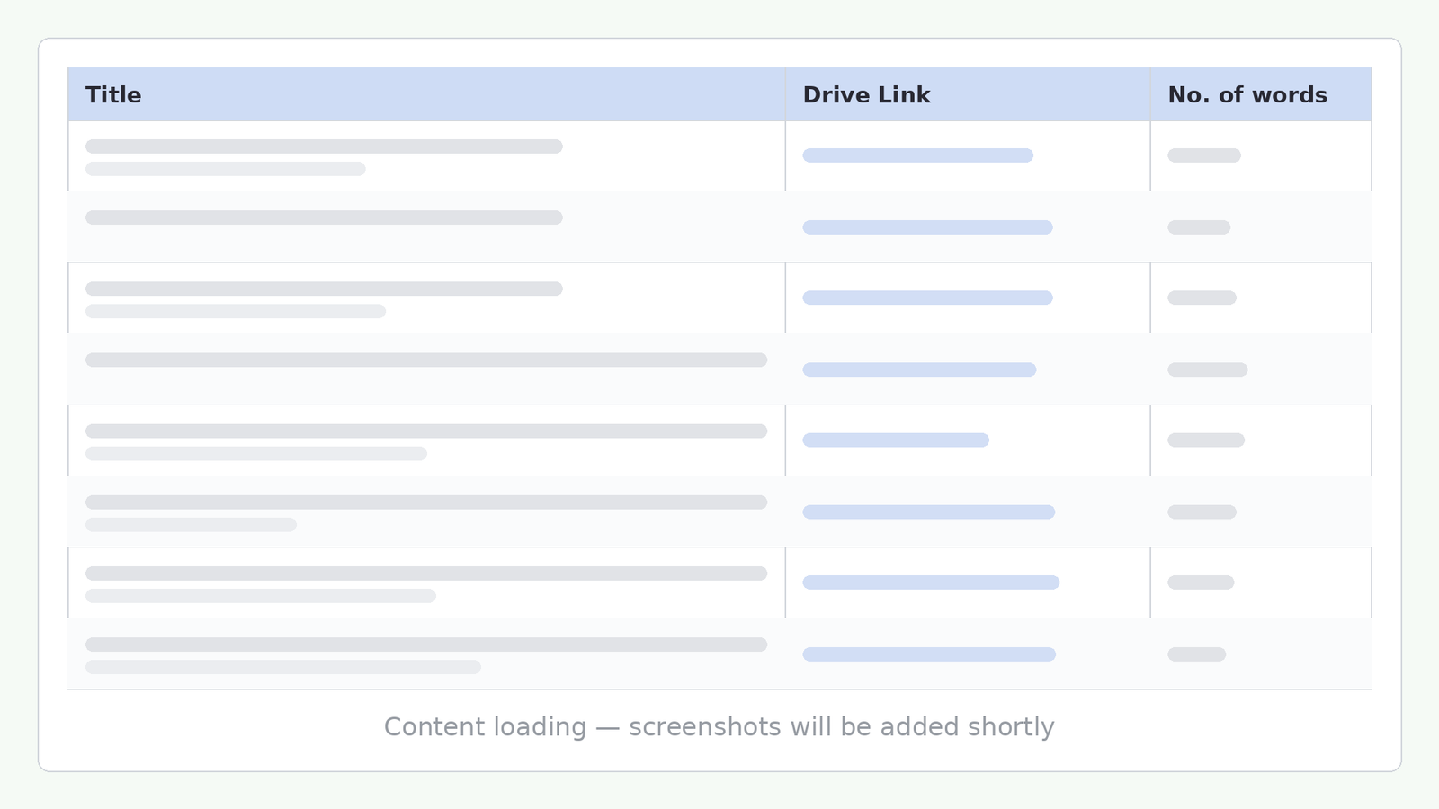Open the fourth row's Drive link placeholder

(x=919, y=369)
